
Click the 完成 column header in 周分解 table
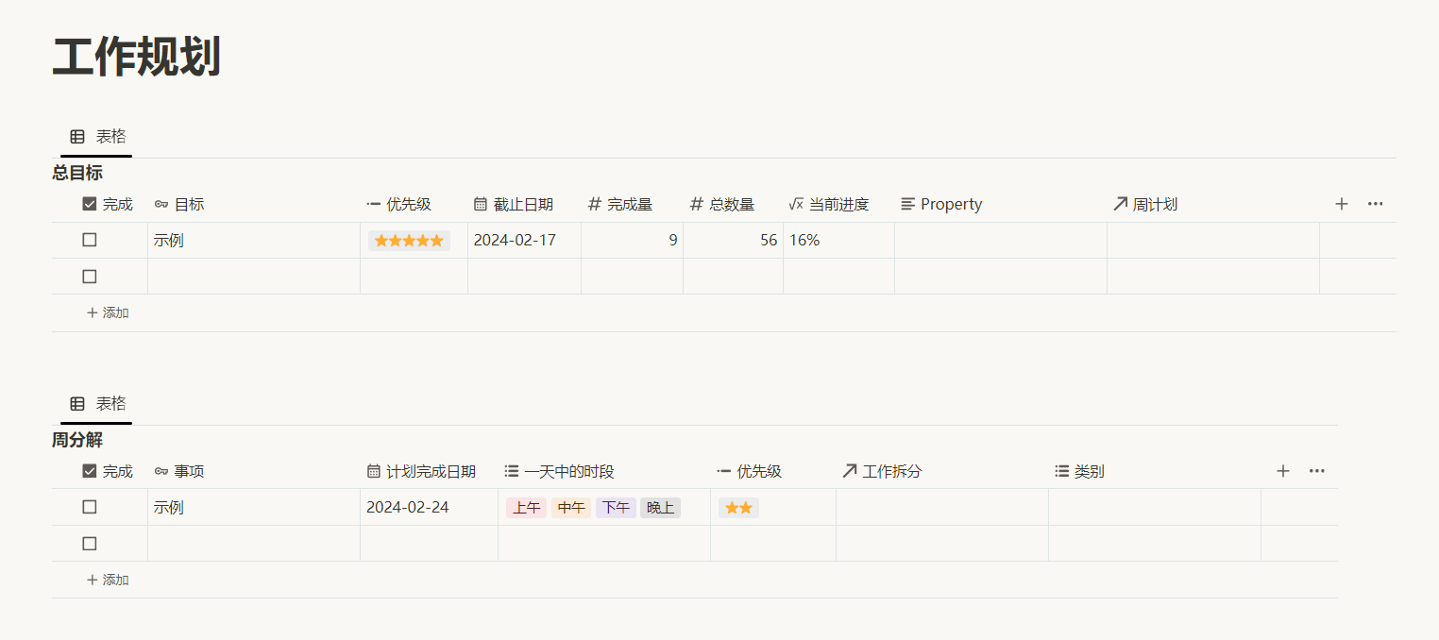(x=108, y=471)
